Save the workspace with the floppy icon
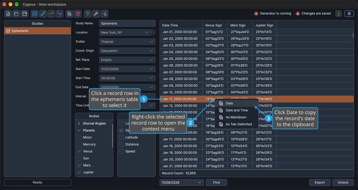358x190 pixels. pyautogui.click(x=25, y=14)
